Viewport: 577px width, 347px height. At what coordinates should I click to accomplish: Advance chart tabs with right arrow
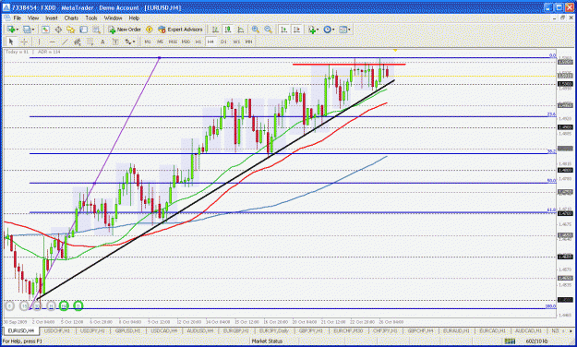[x=571, y=330]
